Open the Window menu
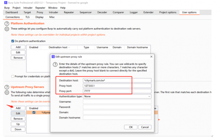The width and height of the screenshot is (222, 137). 53,8
